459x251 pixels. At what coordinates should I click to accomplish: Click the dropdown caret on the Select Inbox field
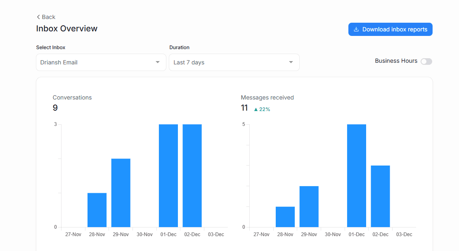click(x=157, y=62)
